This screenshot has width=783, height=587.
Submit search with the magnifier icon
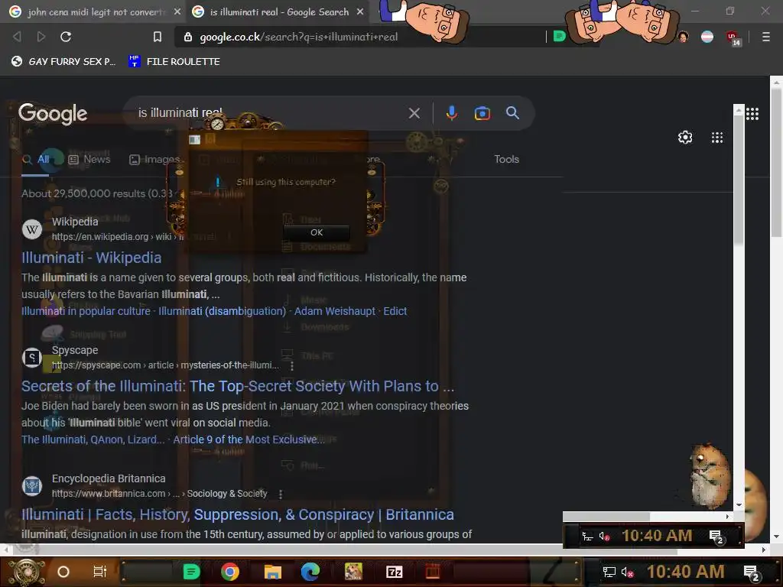click(512, 113)
